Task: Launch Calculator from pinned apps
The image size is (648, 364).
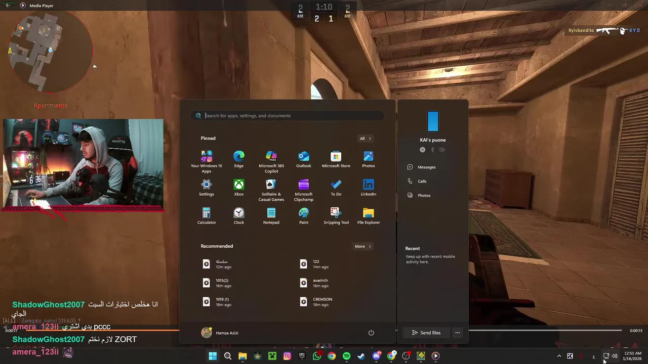Action: pos(207,216)
